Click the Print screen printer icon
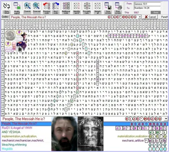The width and height of the screenshot is (169, 152). click(x=118, y=6)
